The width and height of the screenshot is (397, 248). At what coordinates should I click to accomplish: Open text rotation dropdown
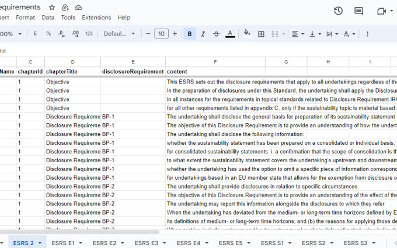[349, 34]
